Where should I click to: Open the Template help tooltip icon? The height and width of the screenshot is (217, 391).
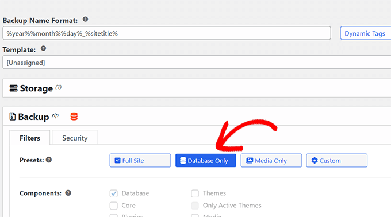click(43, 48)
